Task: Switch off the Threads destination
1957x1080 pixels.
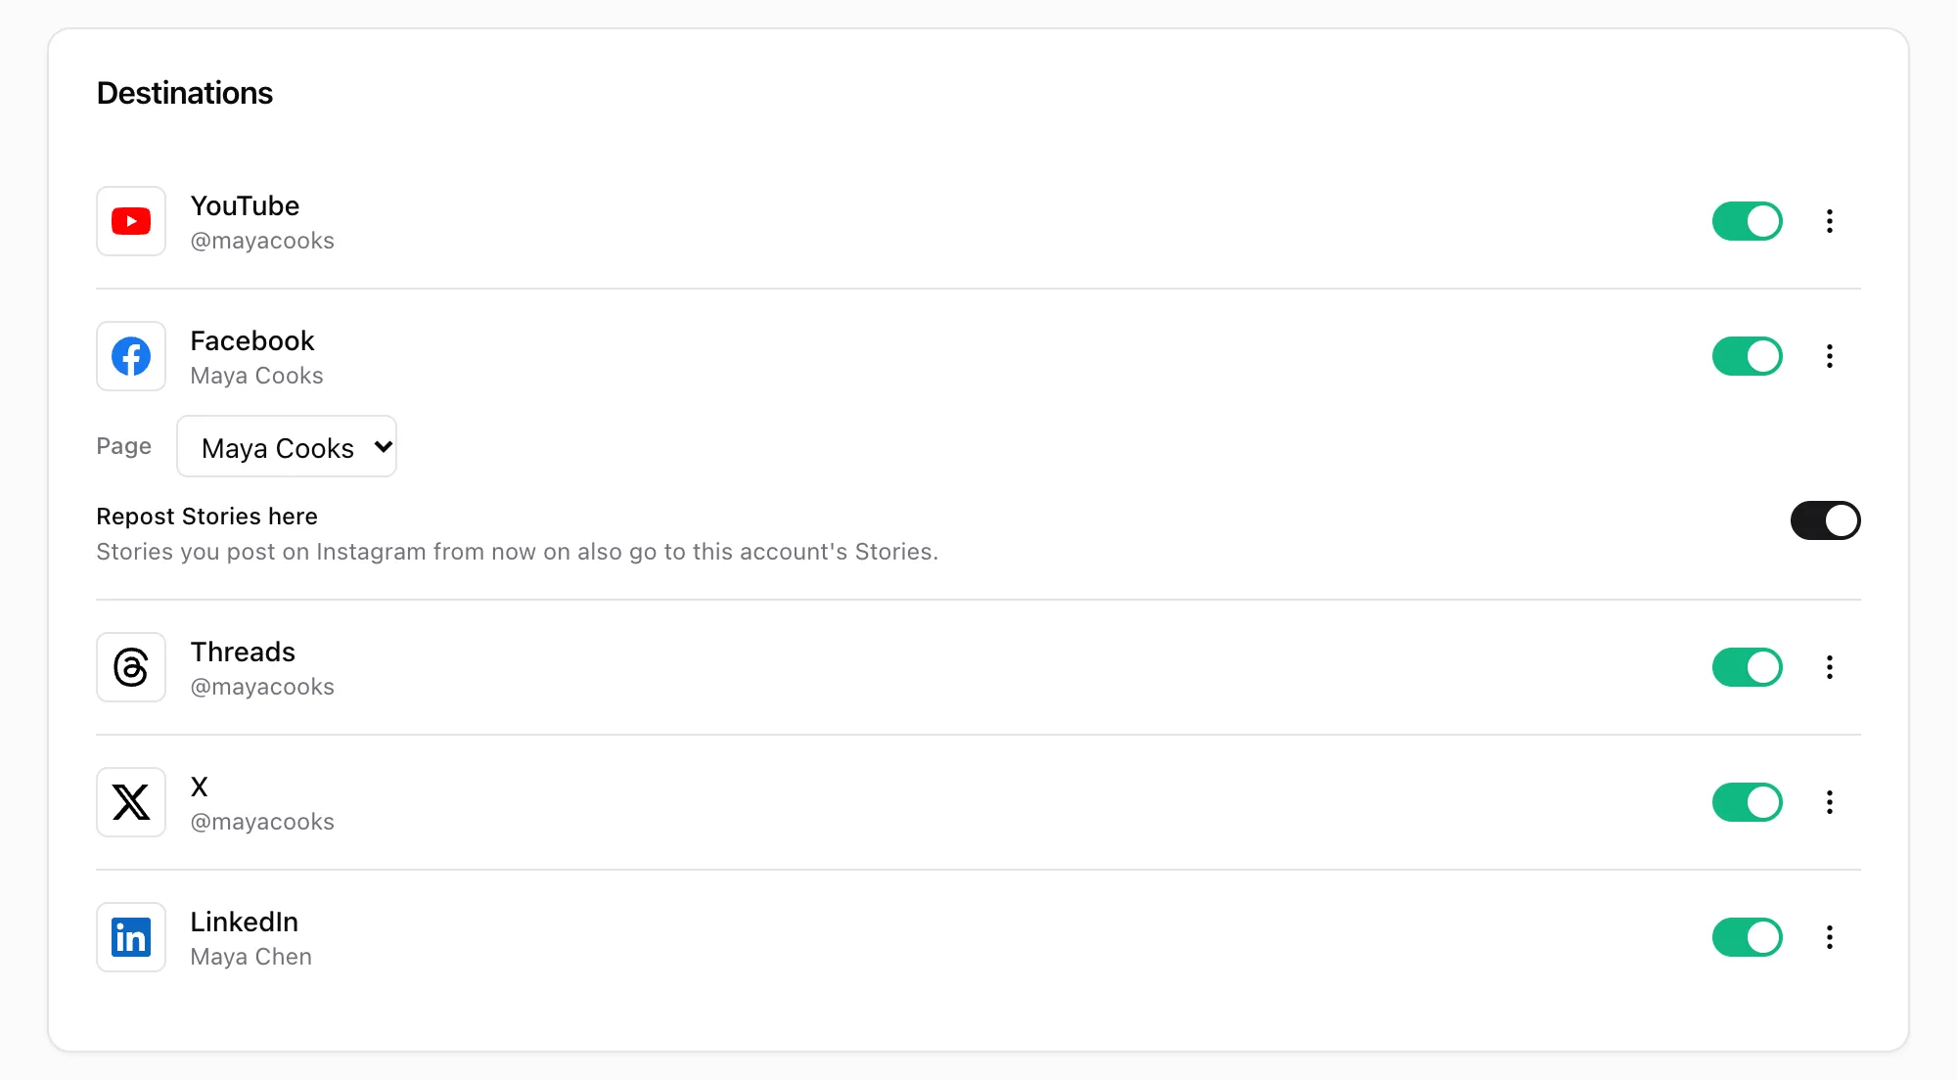Action: click(x=1747, y=667)
